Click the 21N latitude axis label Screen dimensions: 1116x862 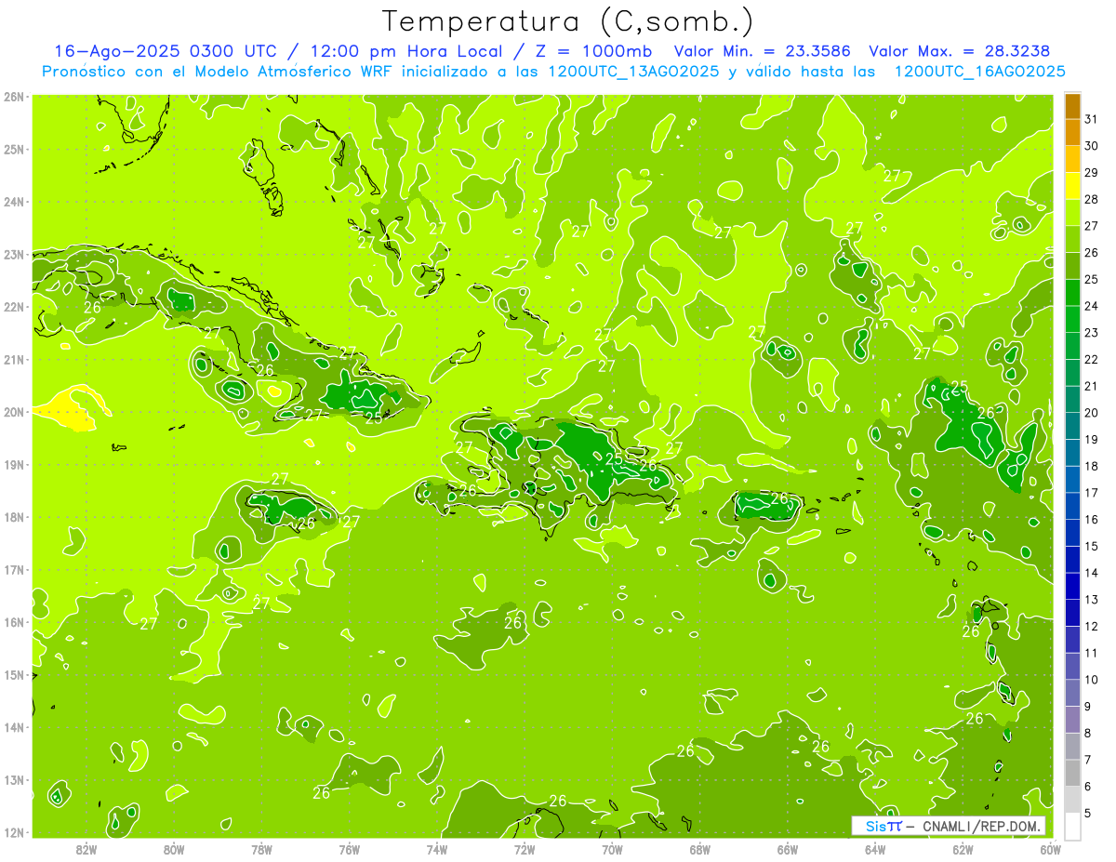(14, 359)
